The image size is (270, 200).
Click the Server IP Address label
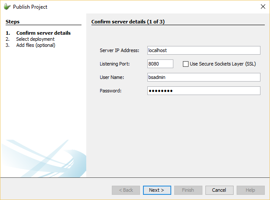tap(119, 51)
